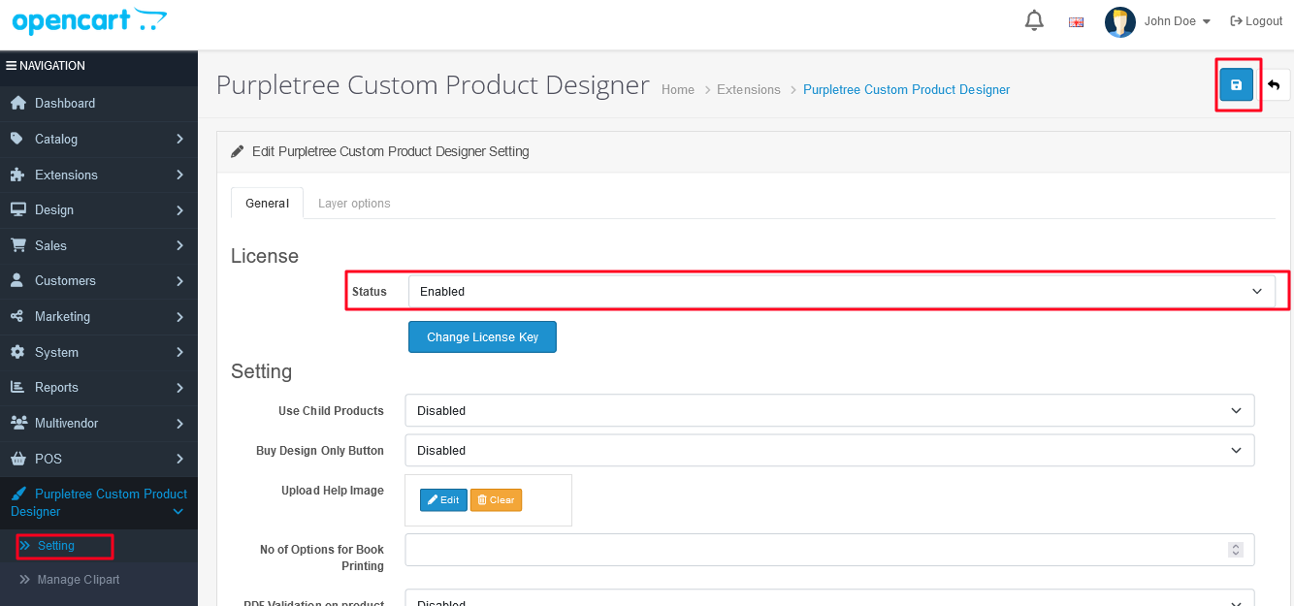Click the Multivendor people icon
This screenshot has width=1294, height=606.
tap(18, 423)
